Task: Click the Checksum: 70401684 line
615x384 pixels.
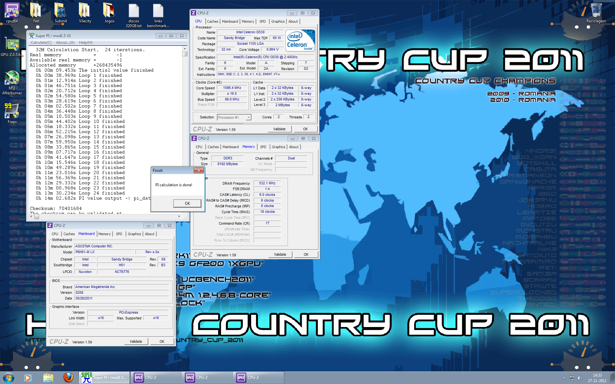Action: pyautogui.click(x=56, y=208)
